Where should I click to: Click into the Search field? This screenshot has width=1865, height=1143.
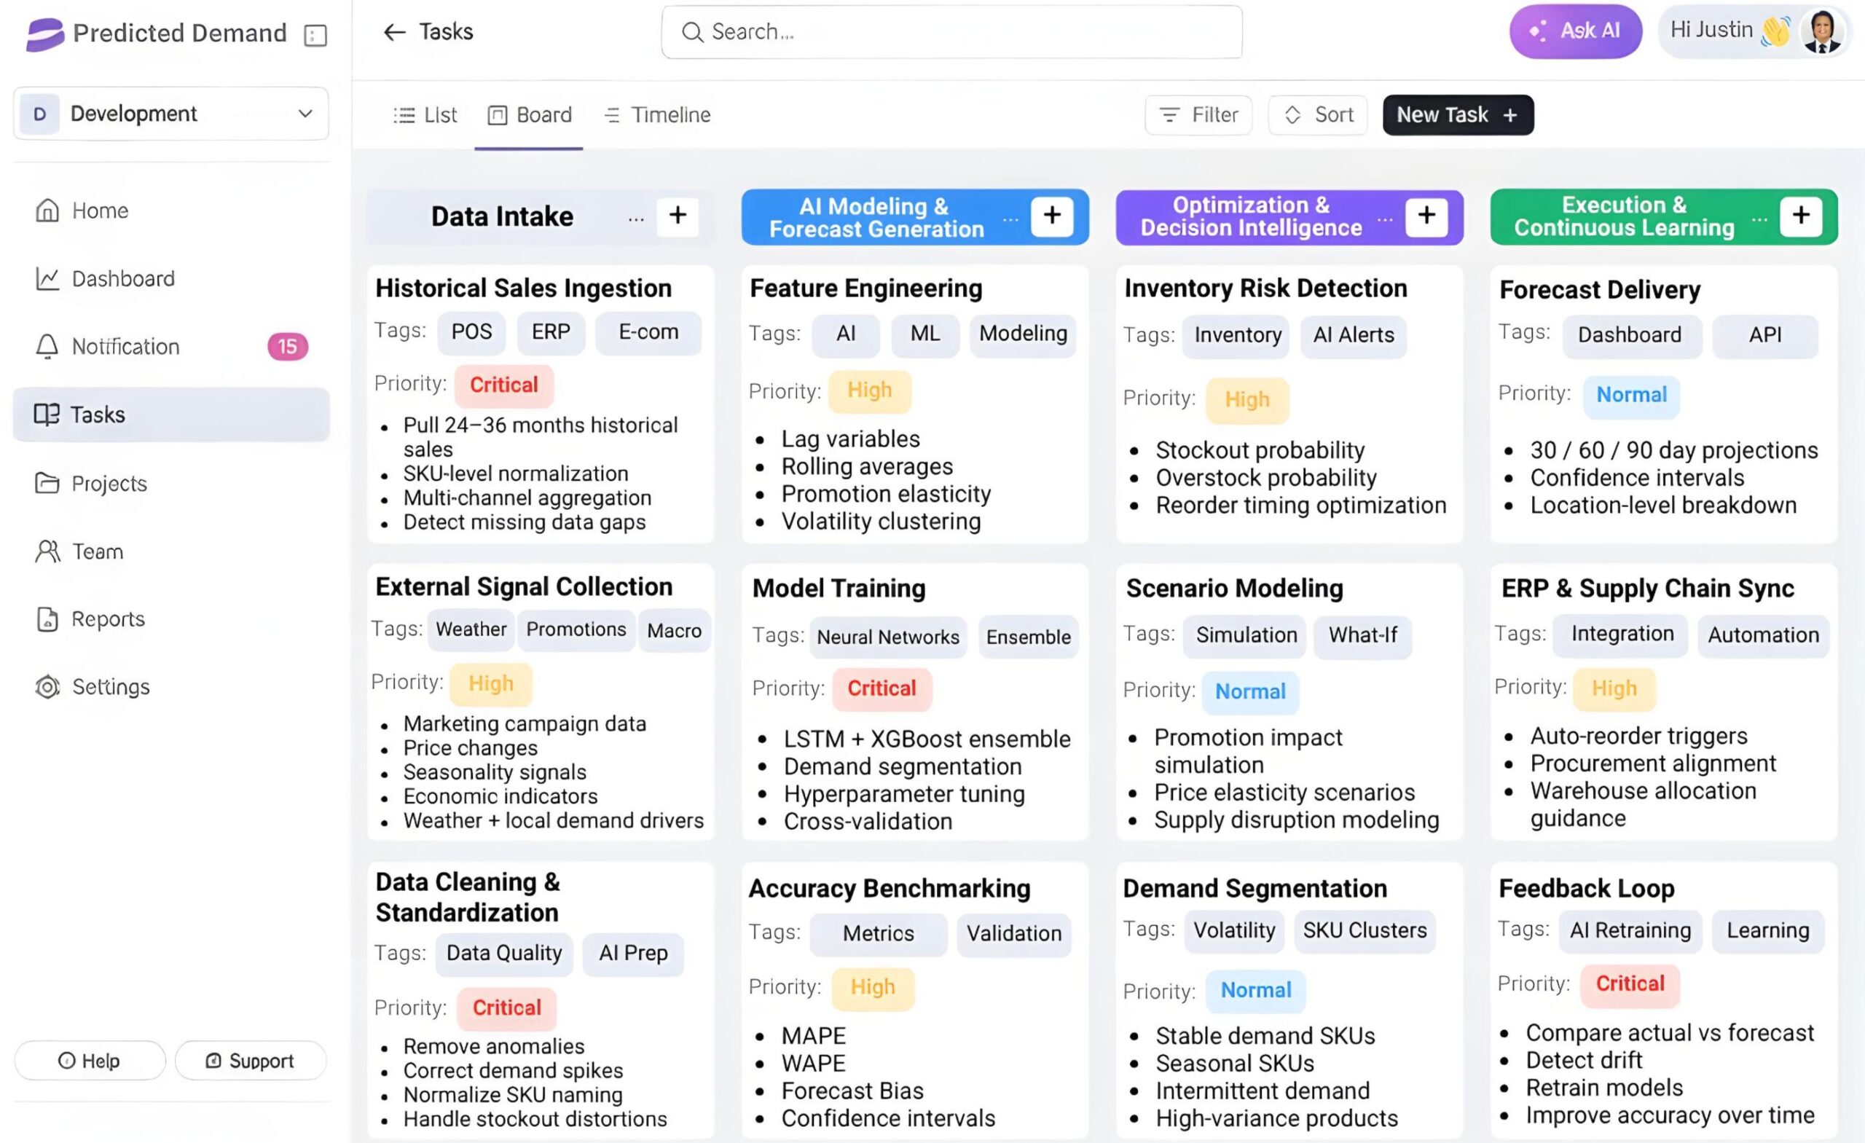click(x=951, y=32)
